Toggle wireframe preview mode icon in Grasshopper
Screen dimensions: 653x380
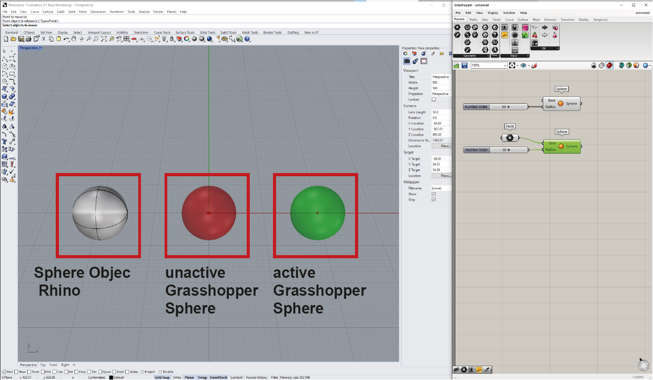tap(602, 65)
